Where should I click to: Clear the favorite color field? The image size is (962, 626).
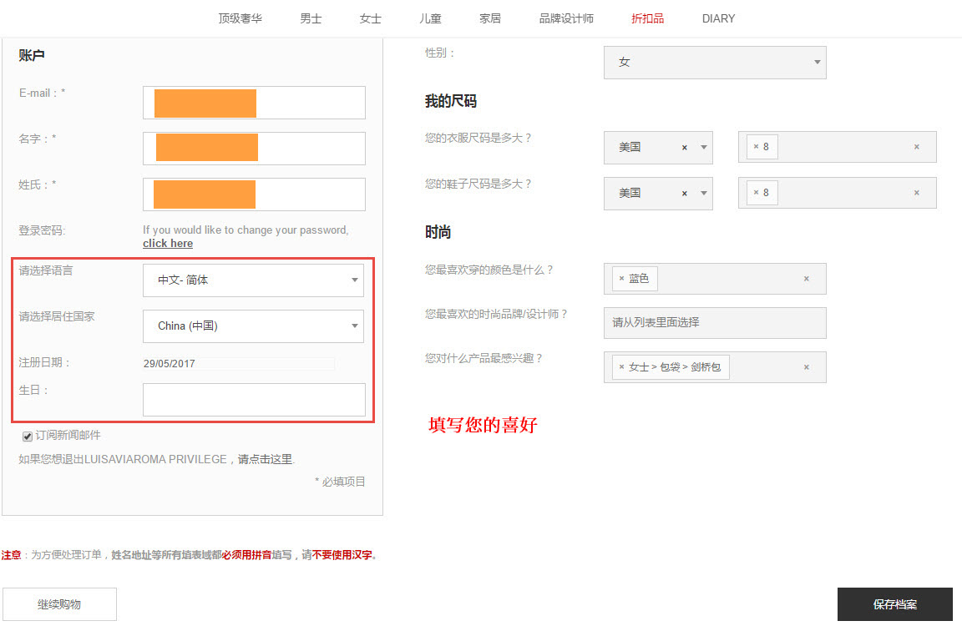pos(806,278)
